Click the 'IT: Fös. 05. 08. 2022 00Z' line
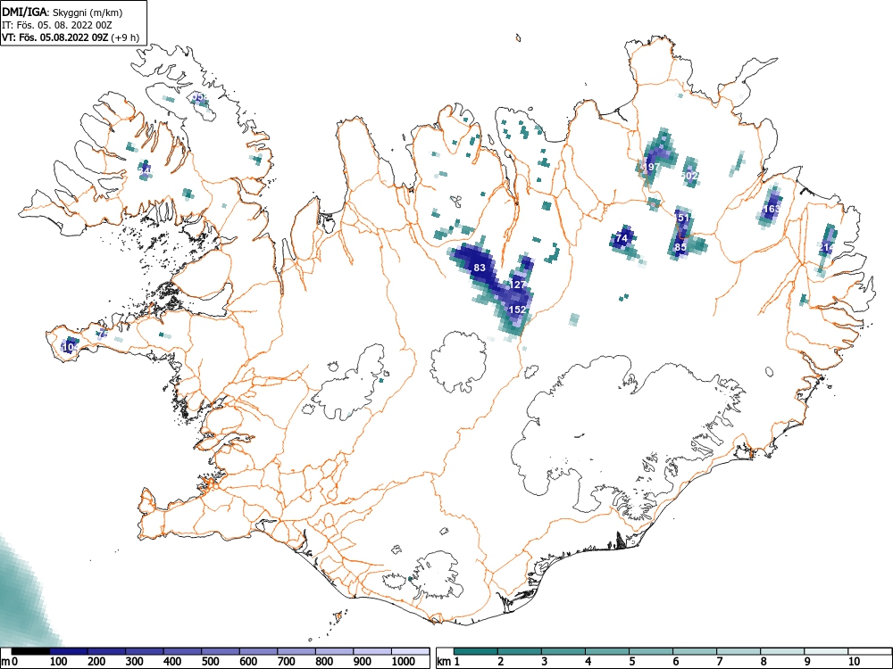The image size is (893, 669). click(x=56, y=26)
